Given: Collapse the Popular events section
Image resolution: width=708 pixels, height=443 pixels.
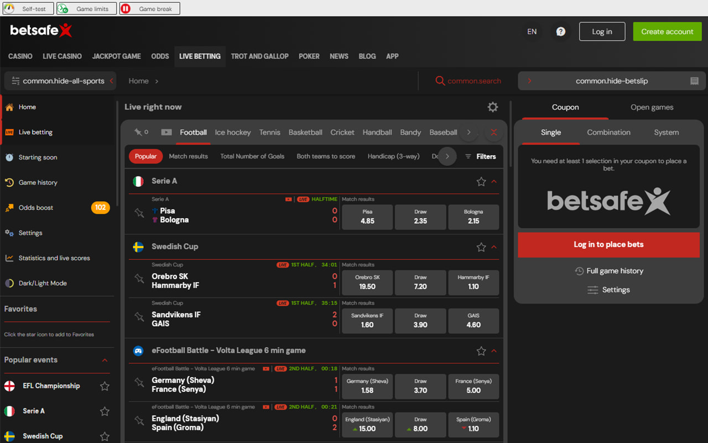Looking at the screenshot, I should [105, 360].
